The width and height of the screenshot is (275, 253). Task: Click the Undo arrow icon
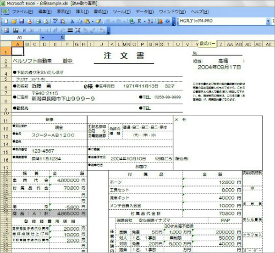107,21
